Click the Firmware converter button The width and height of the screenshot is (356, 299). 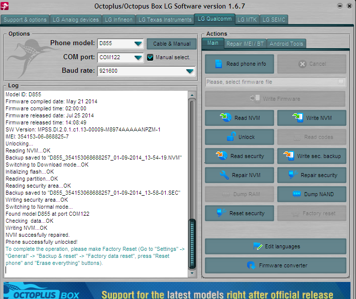pos(275,265)
